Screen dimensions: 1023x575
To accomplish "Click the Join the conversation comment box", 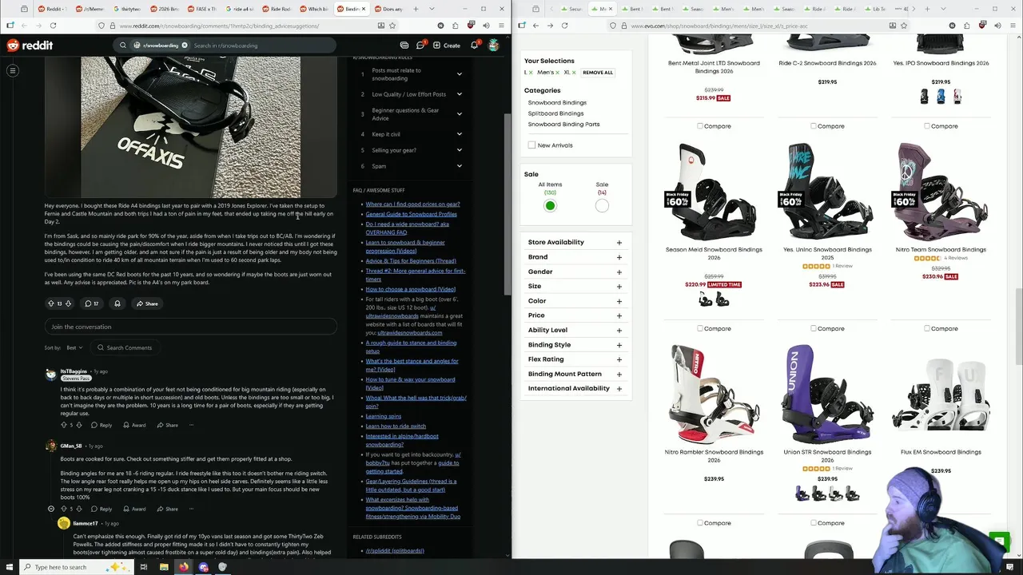I will click(x=190, y=327).
